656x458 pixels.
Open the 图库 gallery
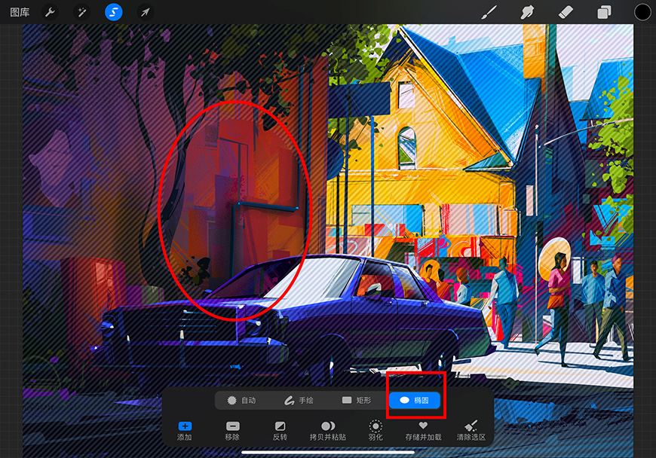click(20, 13)
